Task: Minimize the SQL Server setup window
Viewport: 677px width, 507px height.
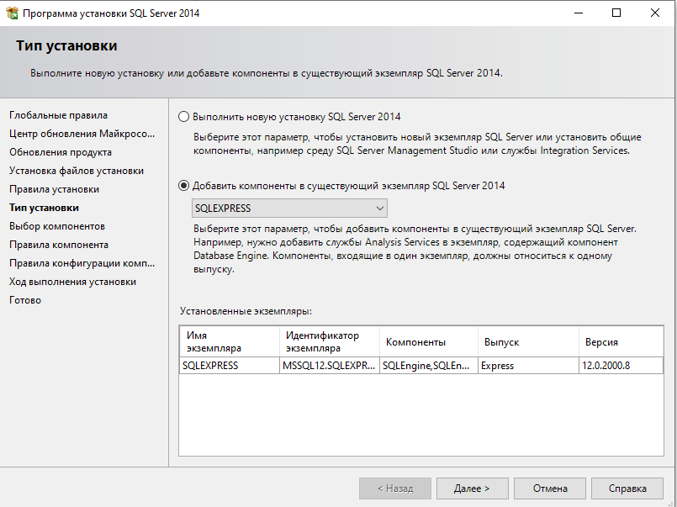Action: (x=578, y=13)
